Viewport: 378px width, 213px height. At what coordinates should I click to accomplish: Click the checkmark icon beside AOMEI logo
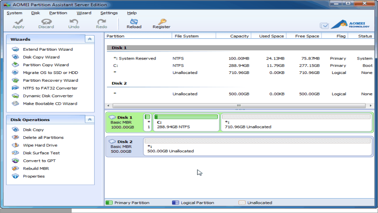click(324, 26)
